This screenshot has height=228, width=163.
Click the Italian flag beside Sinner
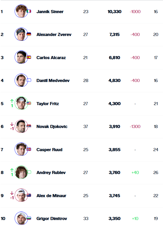tap(29, 11)
